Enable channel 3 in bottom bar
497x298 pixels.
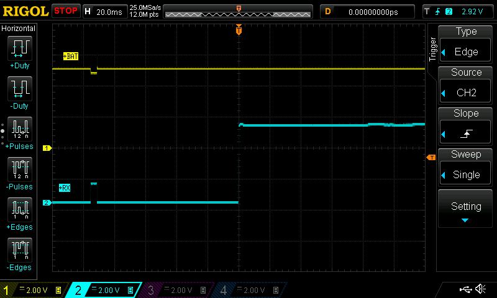pyautogui.click(x=175, y=290)
